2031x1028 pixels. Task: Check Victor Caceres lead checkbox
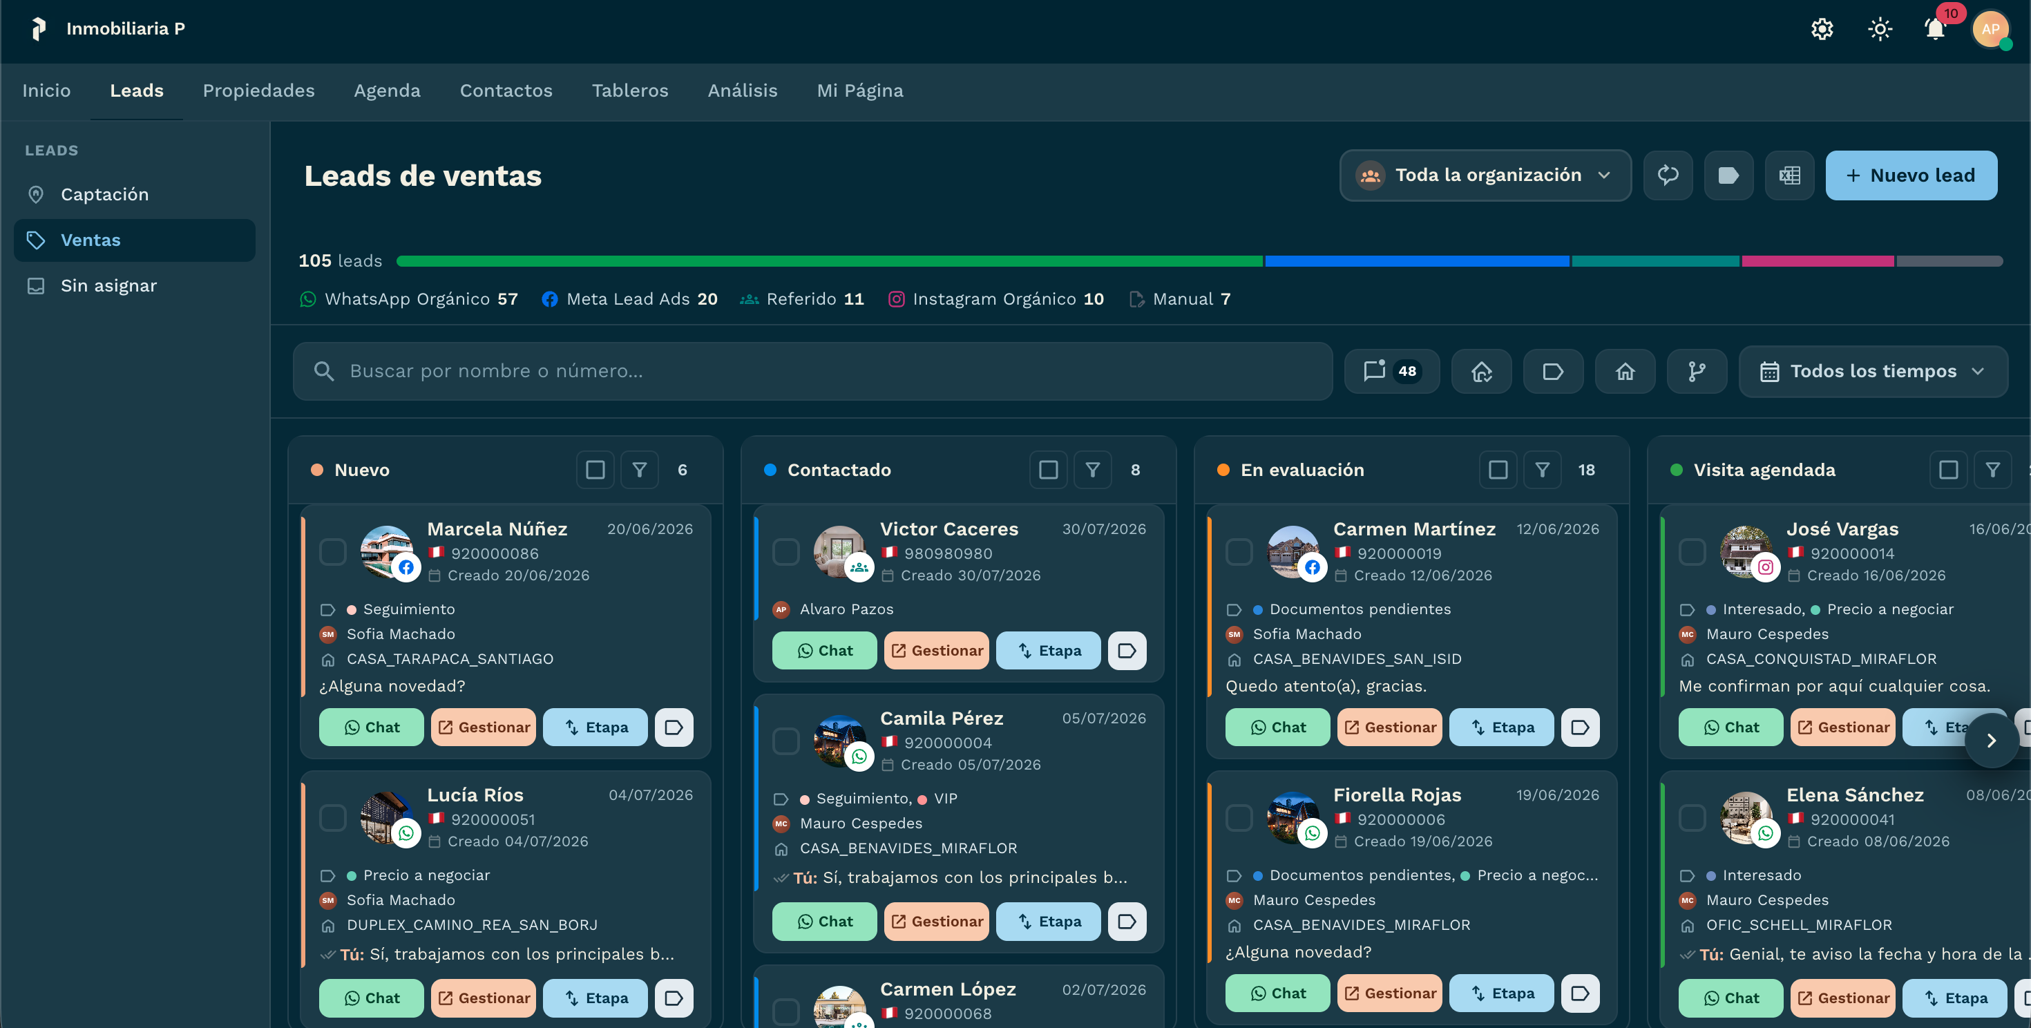click(785, 552)
